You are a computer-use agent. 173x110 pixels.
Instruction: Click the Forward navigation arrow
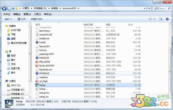click(x=10, y=8)
